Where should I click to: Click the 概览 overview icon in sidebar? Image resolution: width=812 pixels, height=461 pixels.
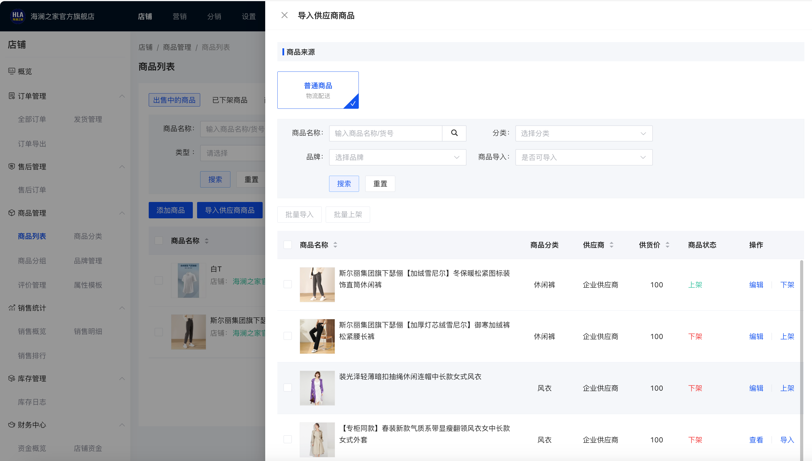[11, 71]
